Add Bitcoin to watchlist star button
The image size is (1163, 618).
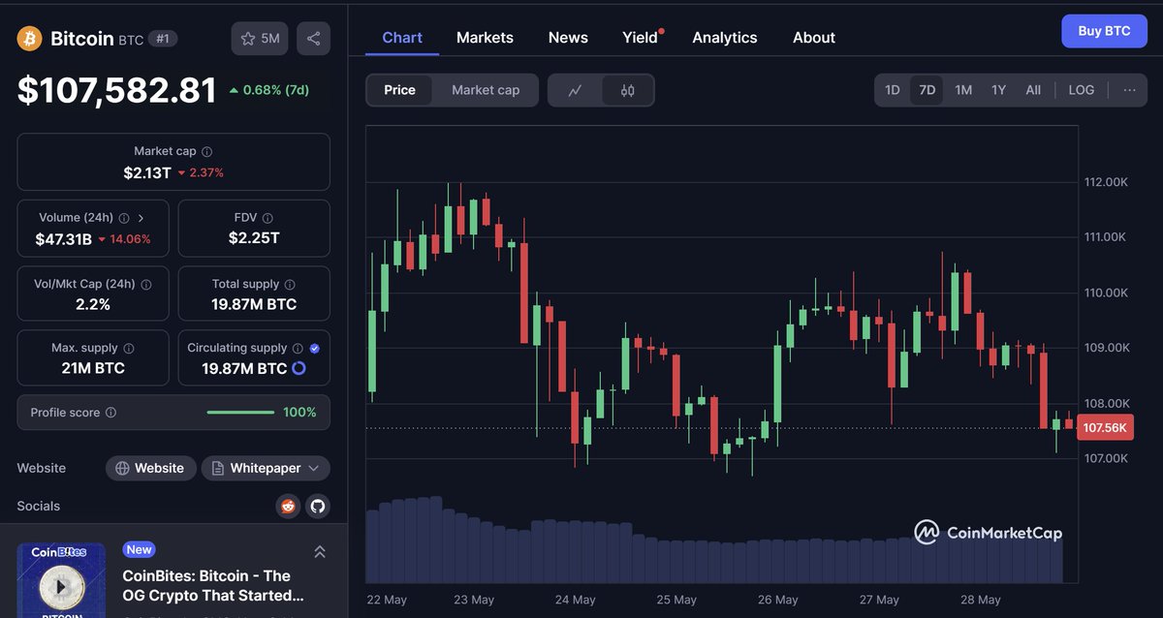[x=259, y=39]
